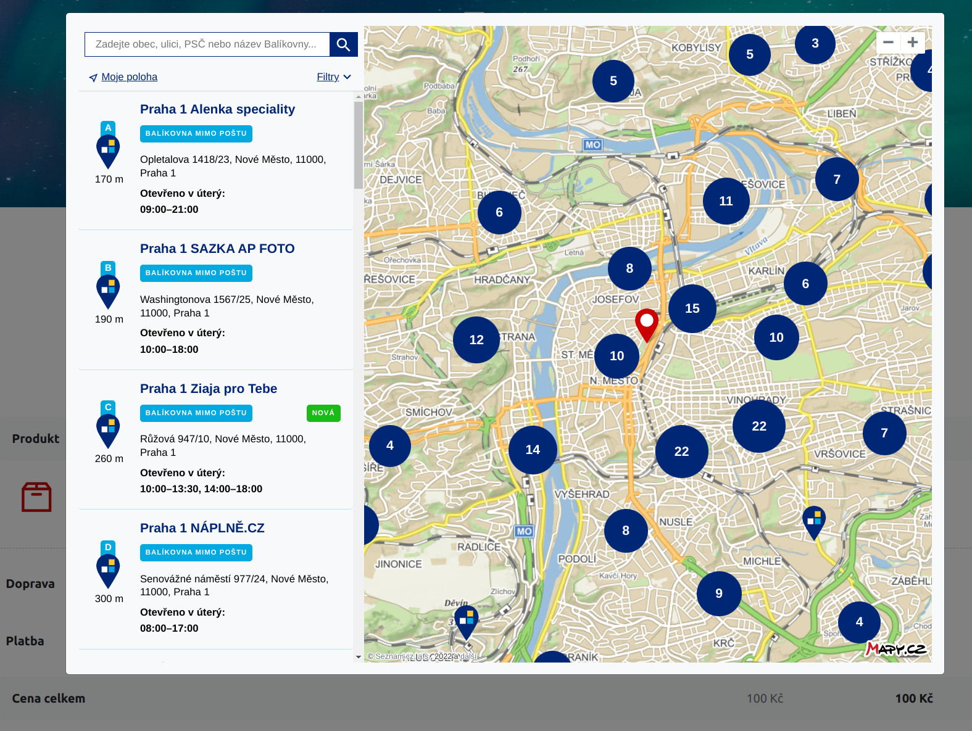Click the list scrollbar down arrow
Viewport: 972px width, 731px height.
point(359,657)
